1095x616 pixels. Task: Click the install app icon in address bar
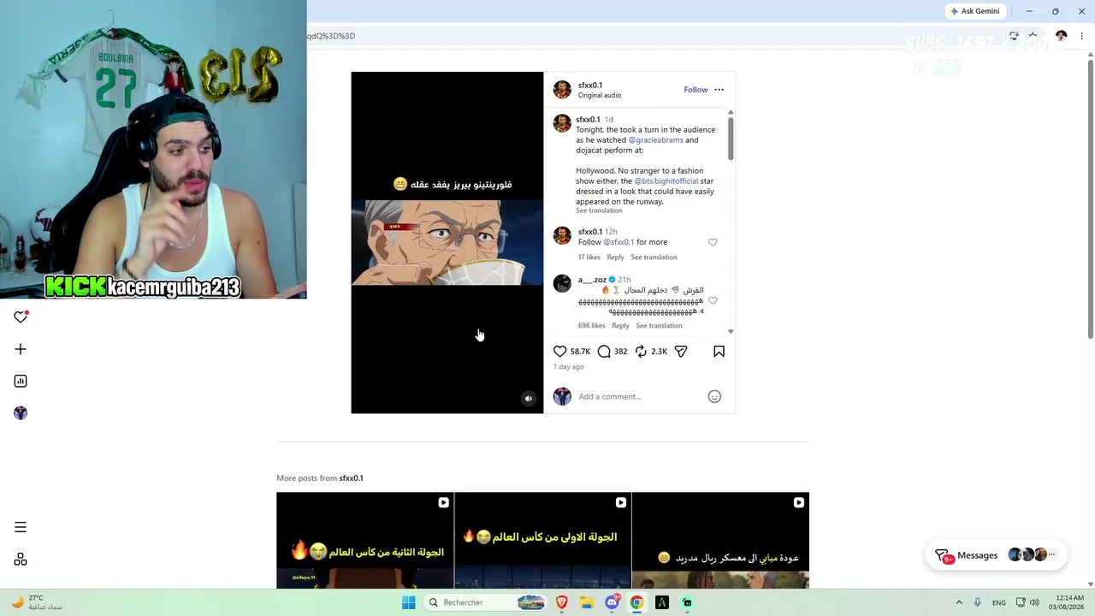coord(1014,36)
